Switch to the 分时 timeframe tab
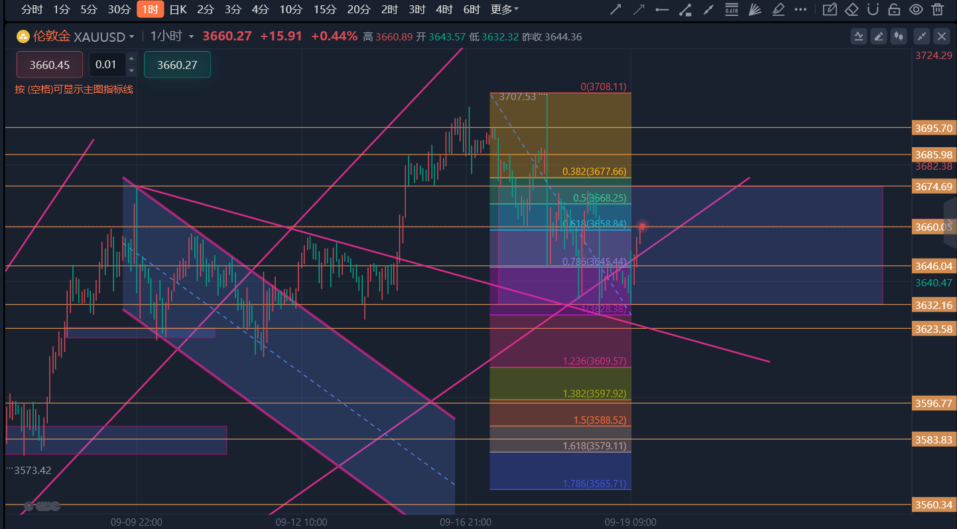The width and height of the screenshot is (957, 529). coord(32,9)
